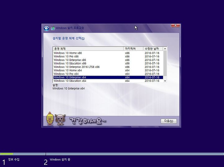This screenshot has height=167, width=224.
Task: Select Windows 10 Education x86 row
Action: tap(108, 64)
